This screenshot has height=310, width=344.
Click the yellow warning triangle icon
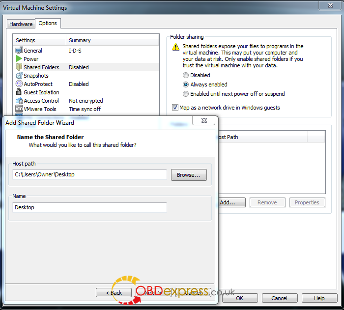(175, 47)
